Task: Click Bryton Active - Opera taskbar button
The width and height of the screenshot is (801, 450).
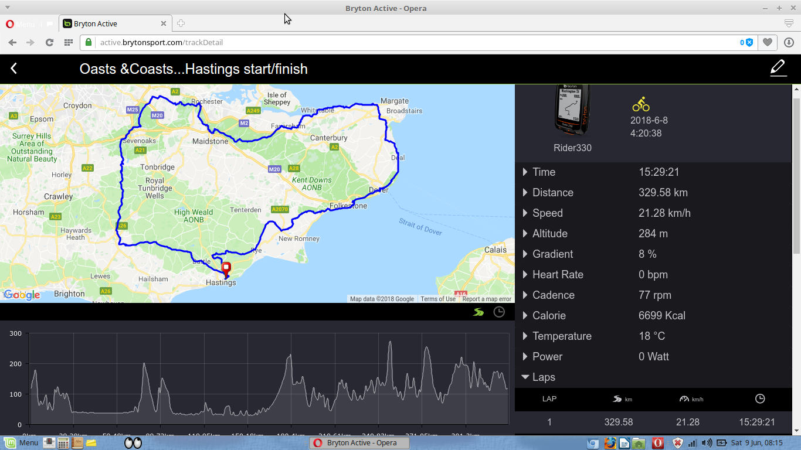Action: tap(359, 443)
